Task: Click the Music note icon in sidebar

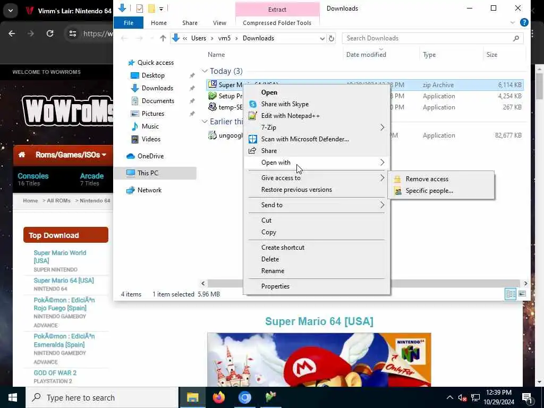Action: point(135,126)
